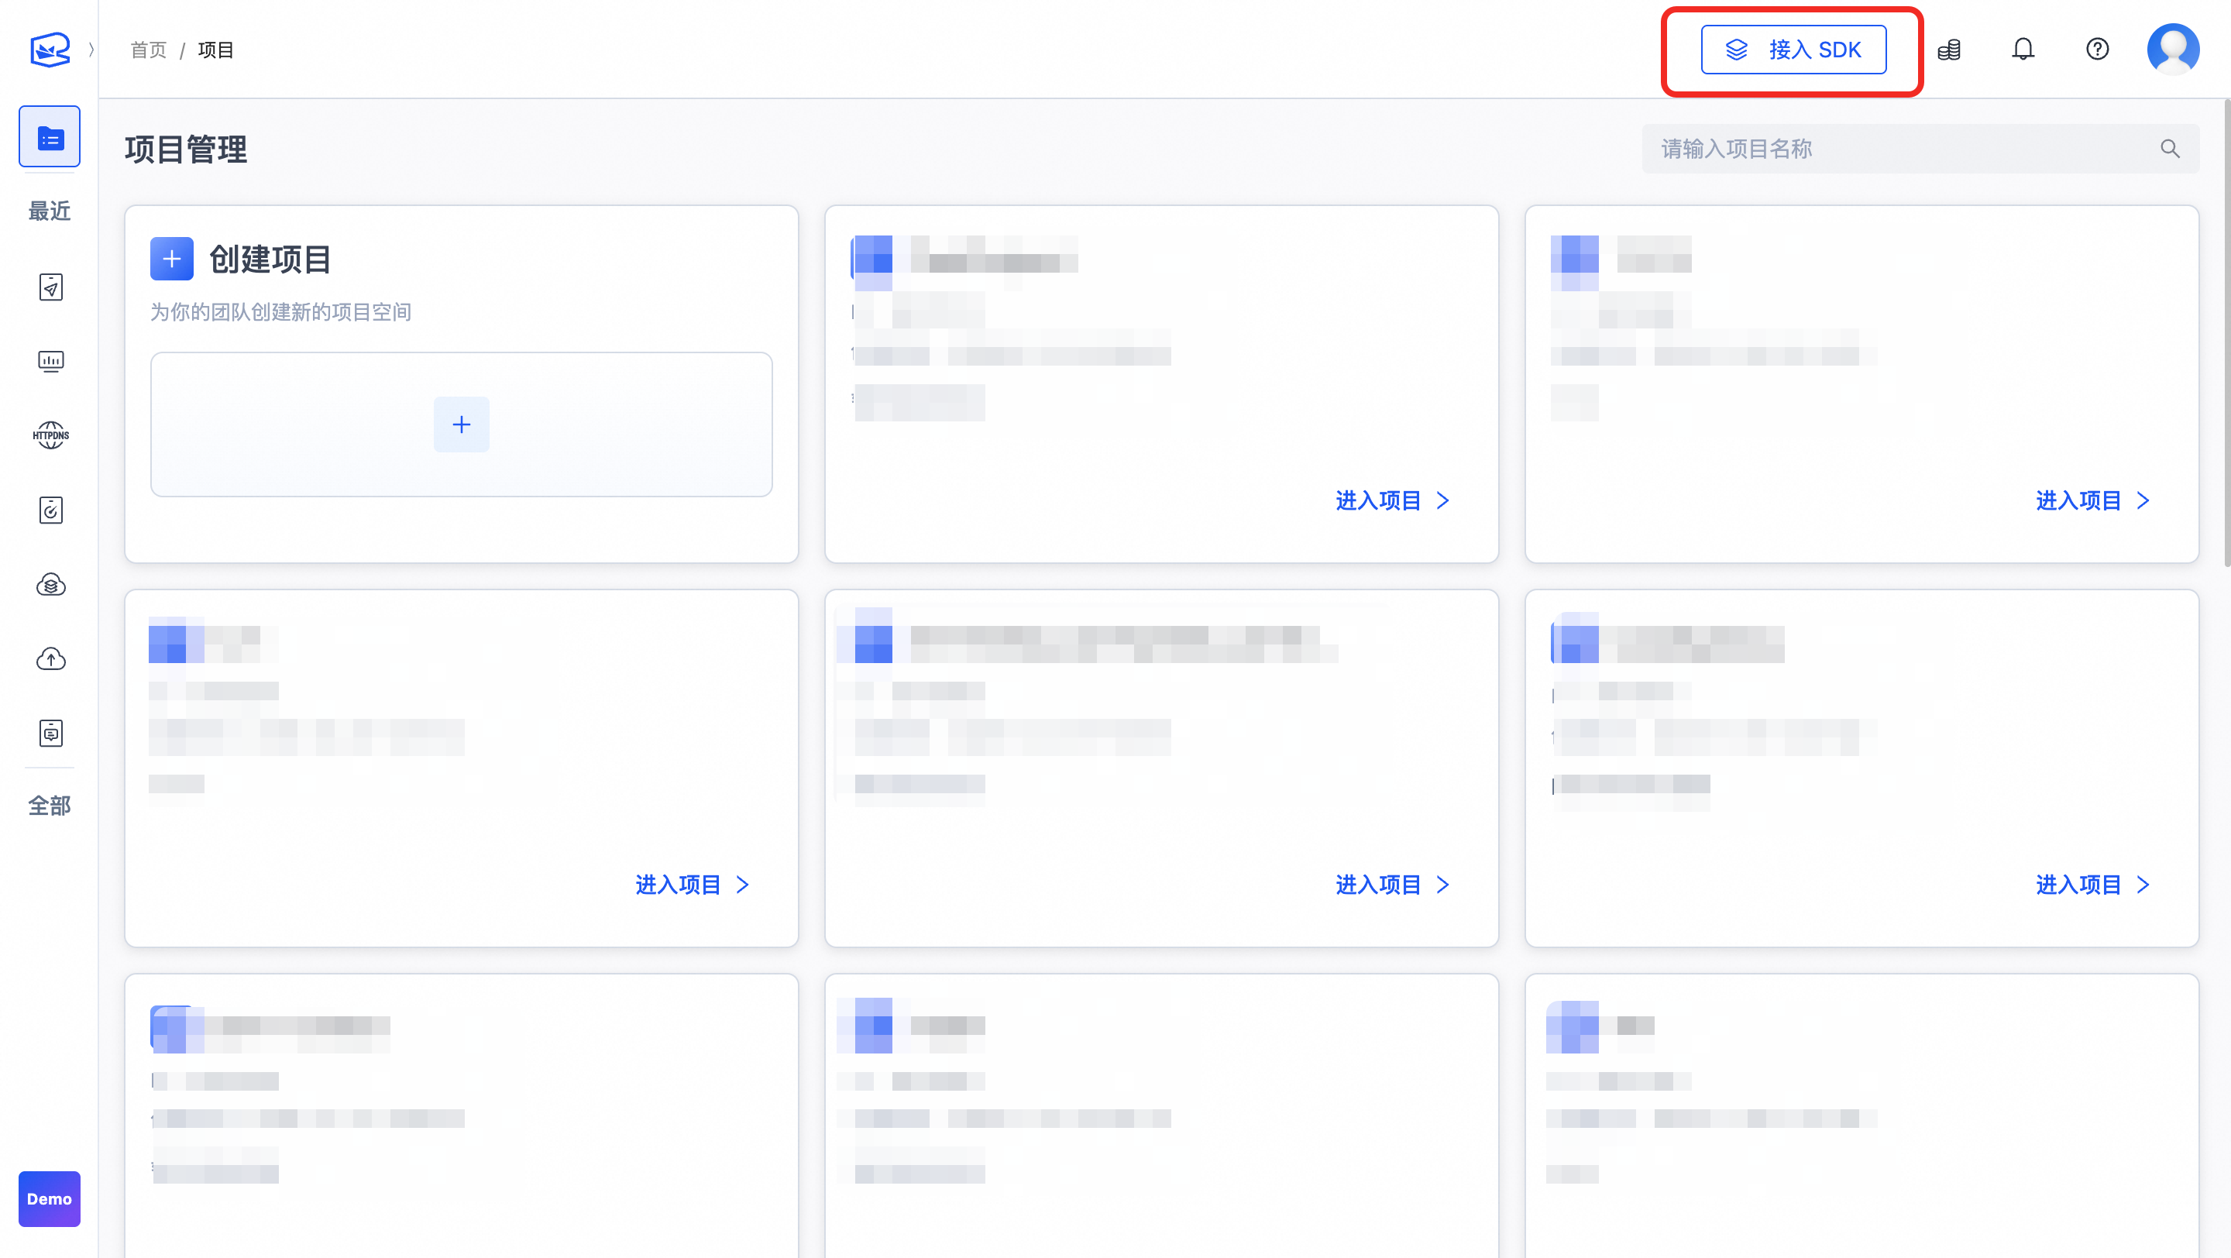
Task: Click the 全部 section in sidebar
Action: pos(50,805)
